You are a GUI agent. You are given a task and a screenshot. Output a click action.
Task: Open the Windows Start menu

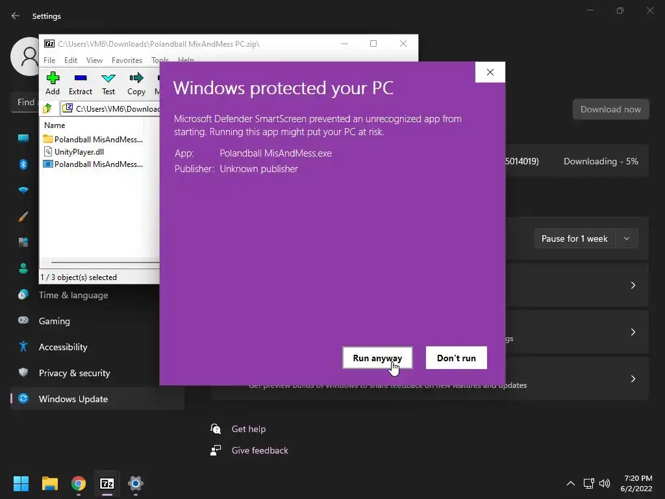pyautogui.click(x=21, y=483)
